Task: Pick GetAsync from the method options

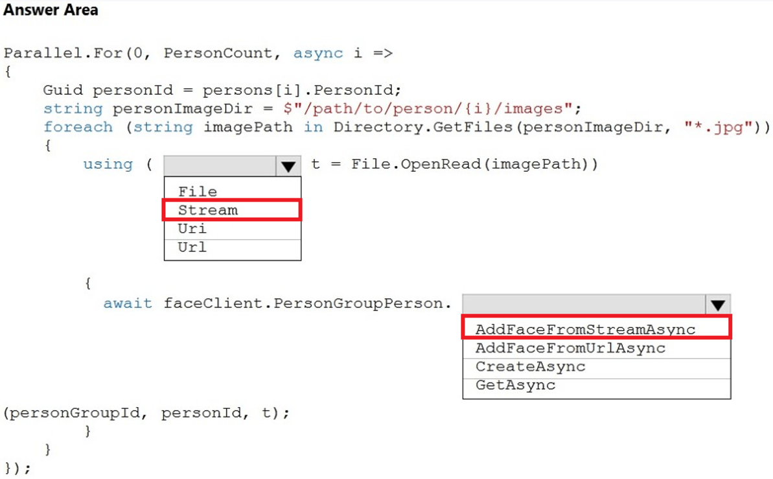Action: point(515,385)
